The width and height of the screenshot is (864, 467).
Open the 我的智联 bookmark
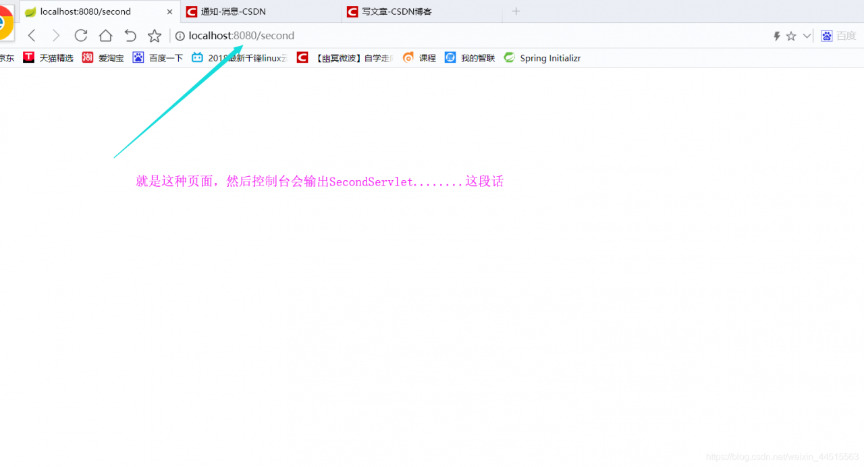pyautogui.click(x=470, y=58)
